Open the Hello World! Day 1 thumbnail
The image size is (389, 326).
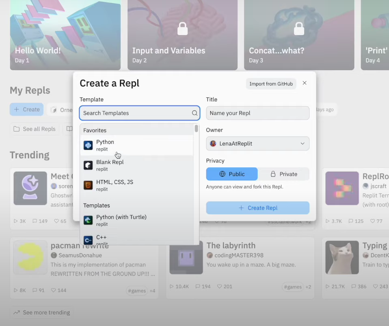[x=65, y=35]
